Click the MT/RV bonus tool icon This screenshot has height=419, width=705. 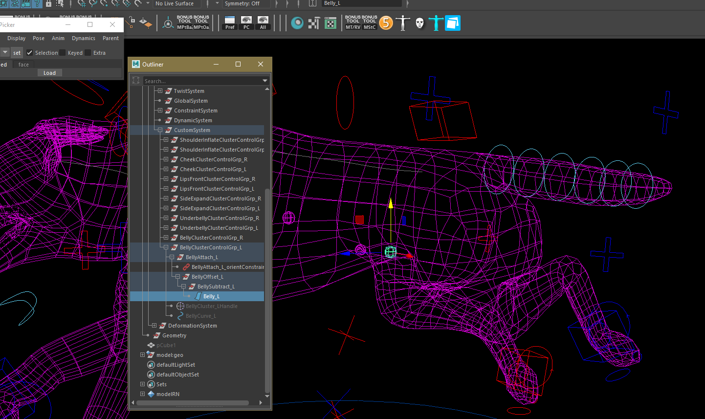353,22
